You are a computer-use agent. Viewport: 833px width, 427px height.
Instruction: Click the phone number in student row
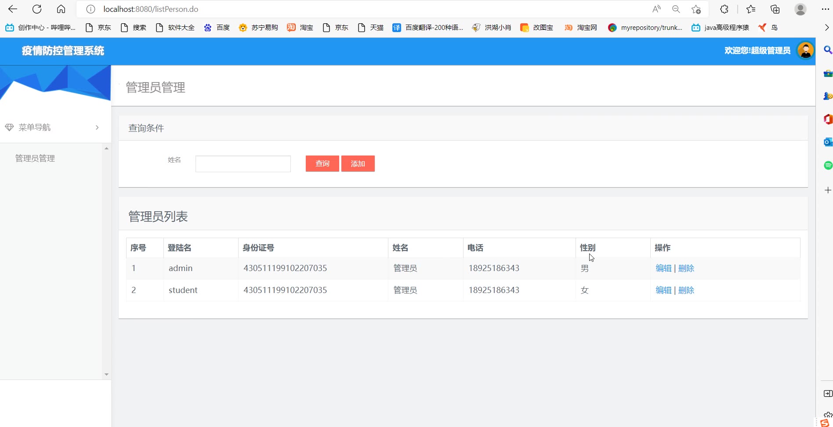(494, 290)
